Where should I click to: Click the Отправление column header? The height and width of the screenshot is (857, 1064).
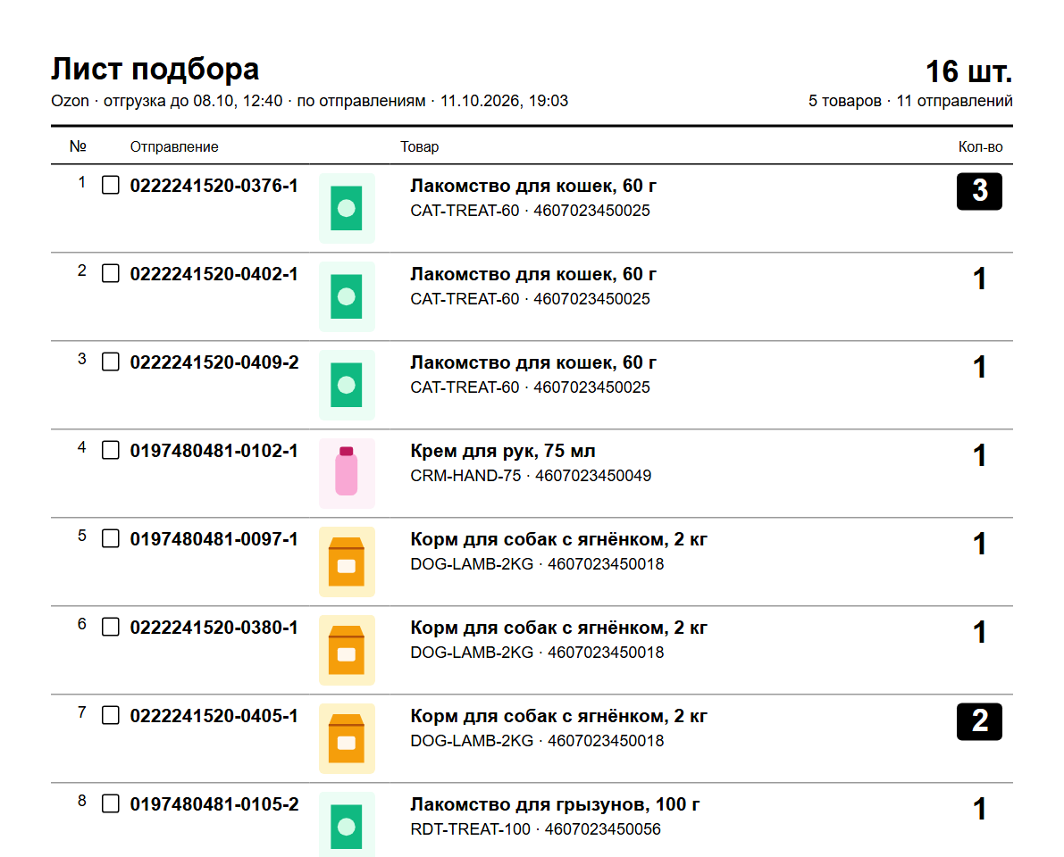tap(174, 146)
